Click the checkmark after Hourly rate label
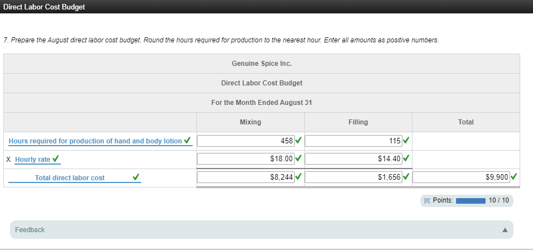 coord(56,158)
